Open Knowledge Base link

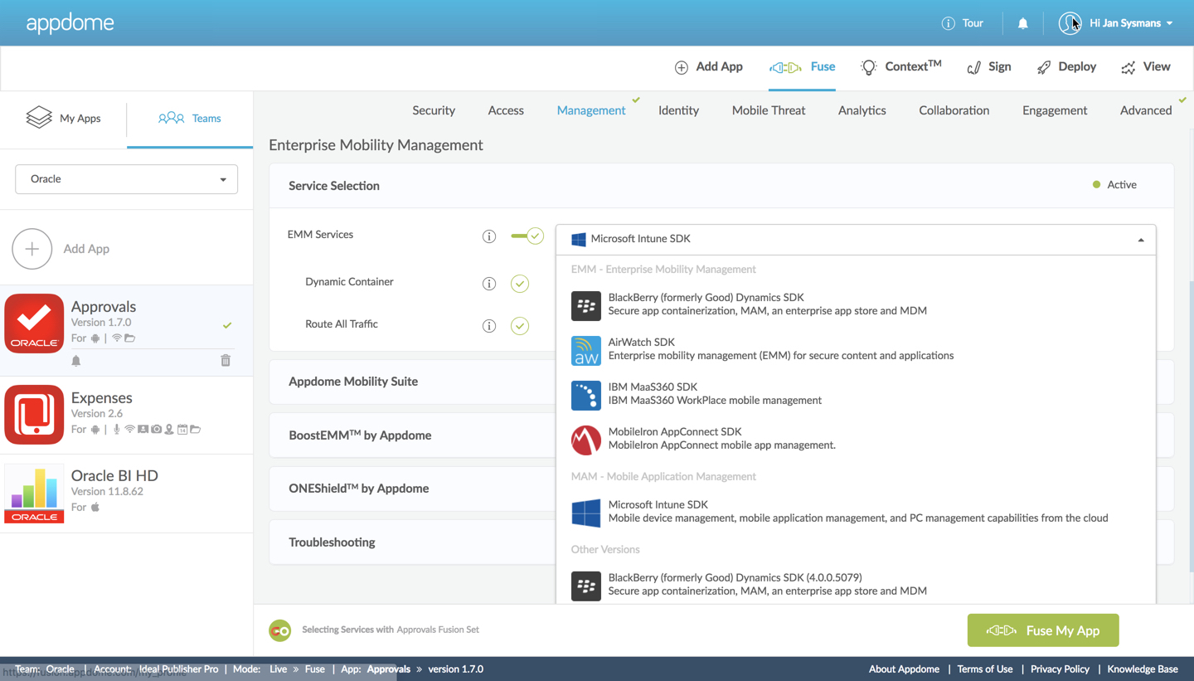(1143, 669)
